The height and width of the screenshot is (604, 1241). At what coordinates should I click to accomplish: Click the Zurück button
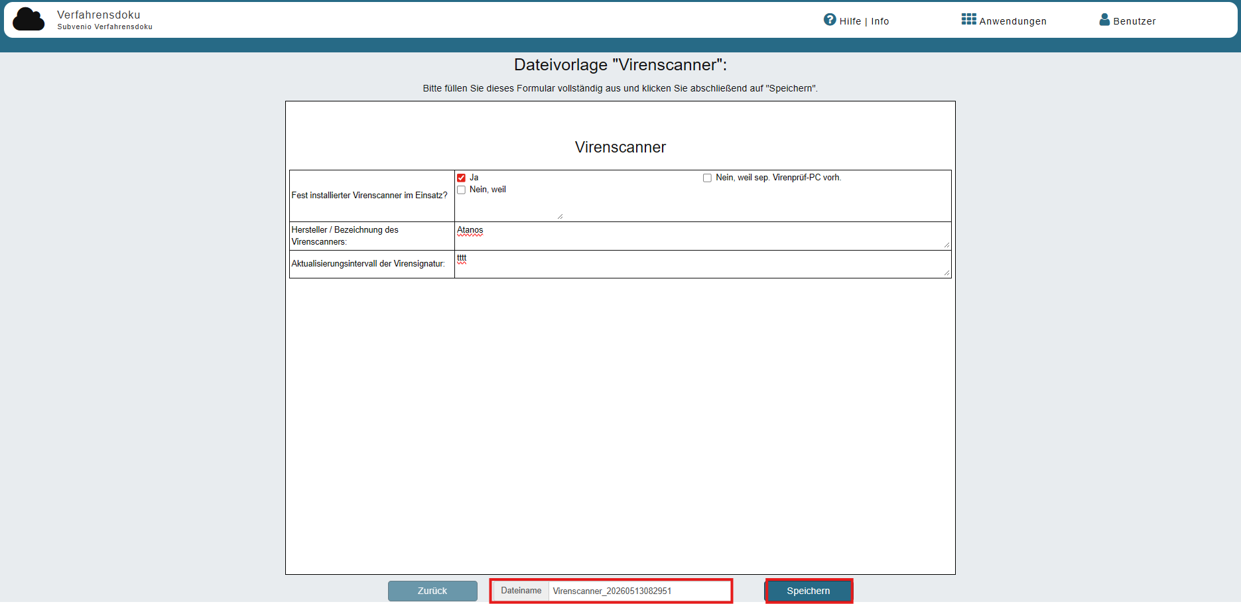[432, 591]
